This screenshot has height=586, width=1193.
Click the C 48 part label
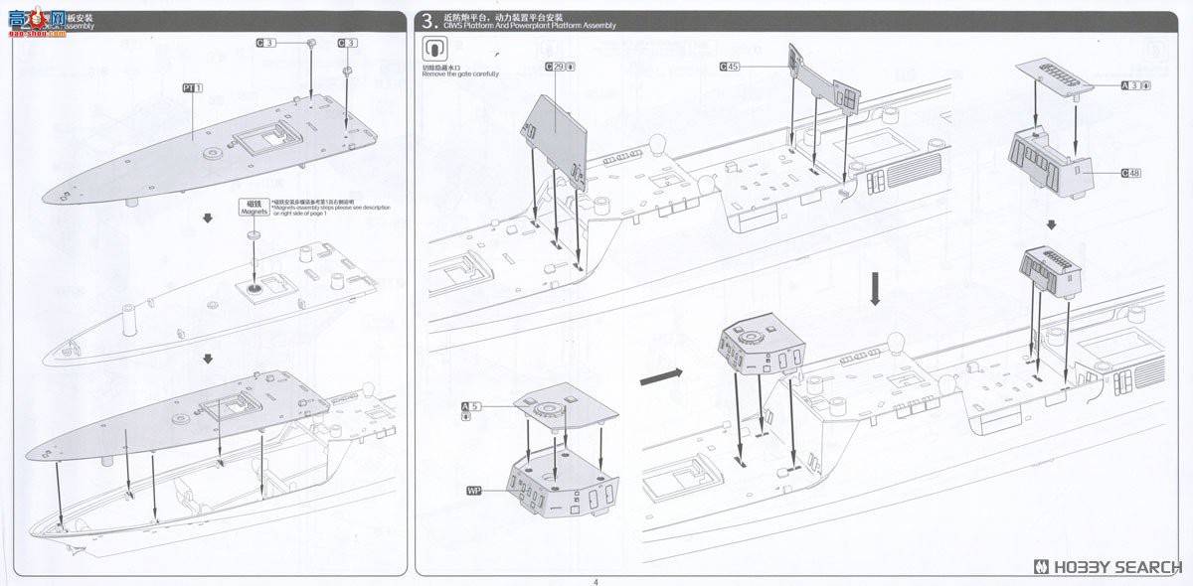pyautogui.click(x=1131, y=174)
